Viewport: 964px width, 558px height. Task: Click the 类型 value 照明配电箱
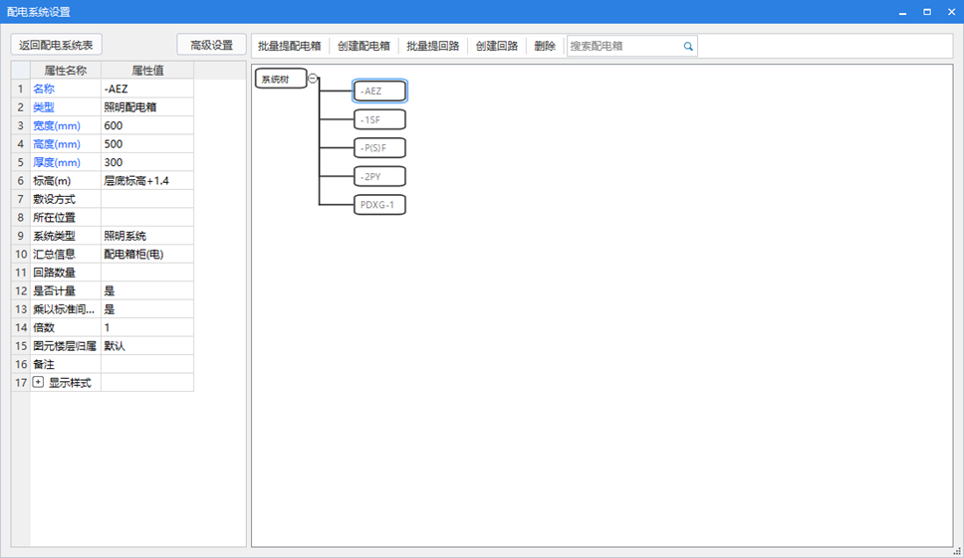(x=146, y=106)
